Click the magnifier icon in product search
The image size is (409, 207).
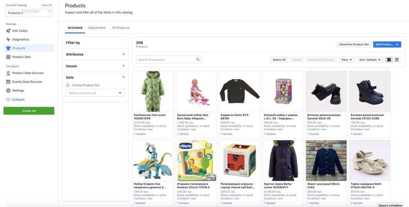198,60
